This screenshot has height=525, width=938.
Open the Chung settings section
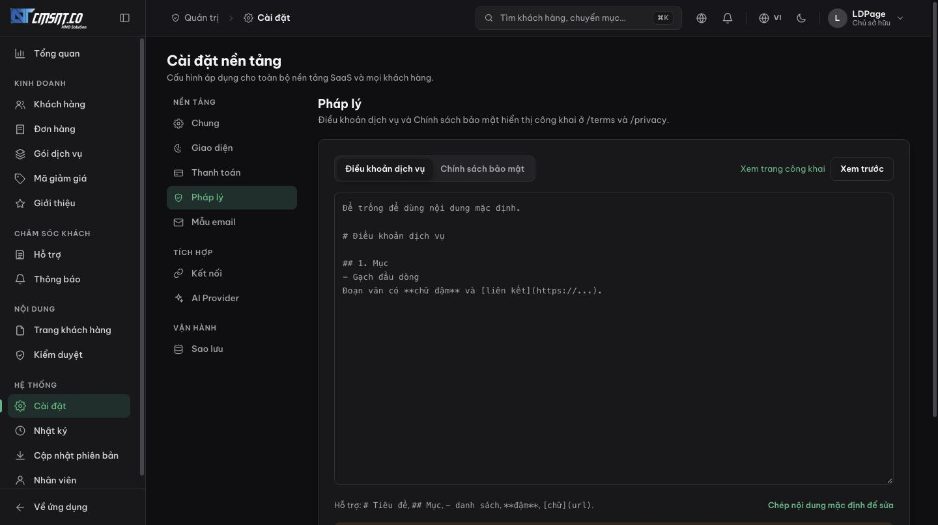point(232,124)
